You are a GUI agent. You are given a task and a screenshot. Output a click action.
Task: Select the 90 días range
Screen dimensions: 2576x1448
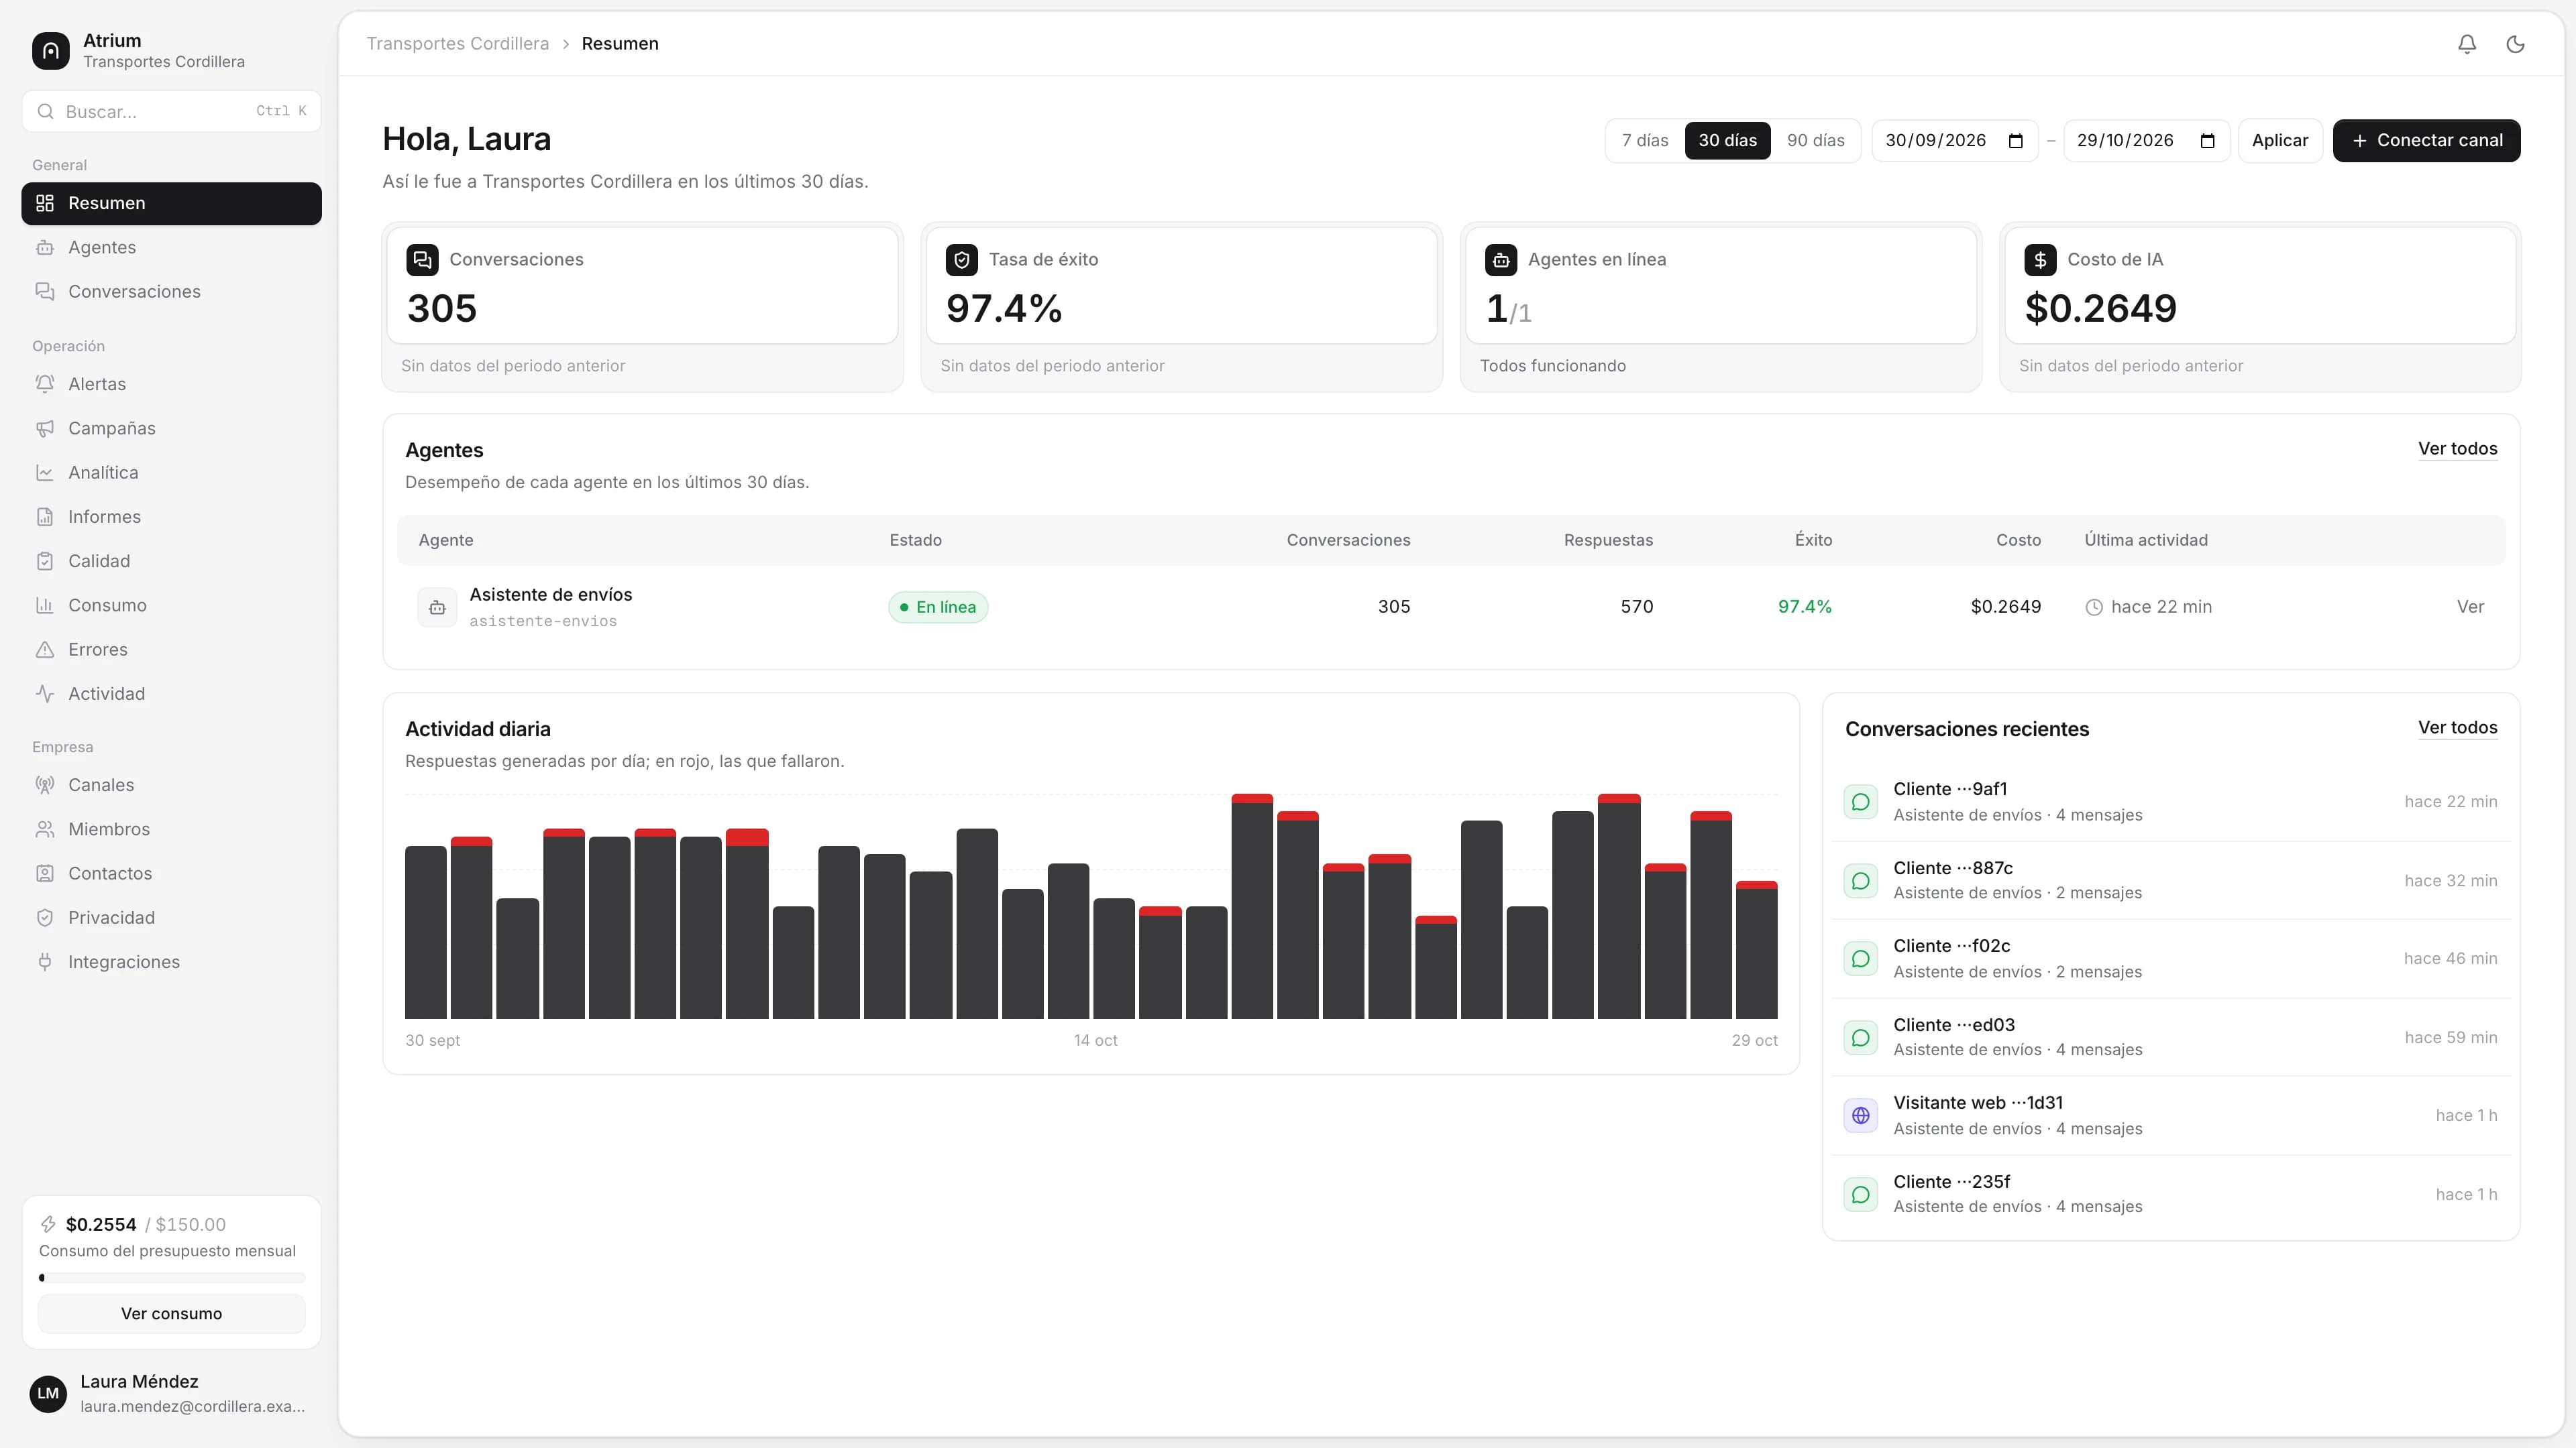point(1815,141)
